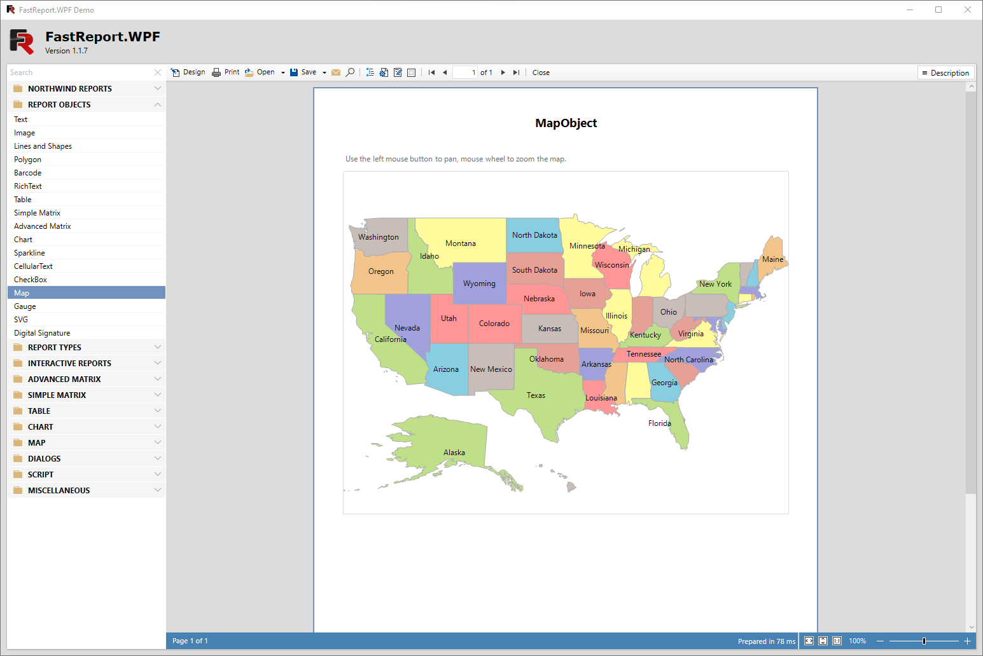Click the Design button
983x656 pixels.
(188, 72)
